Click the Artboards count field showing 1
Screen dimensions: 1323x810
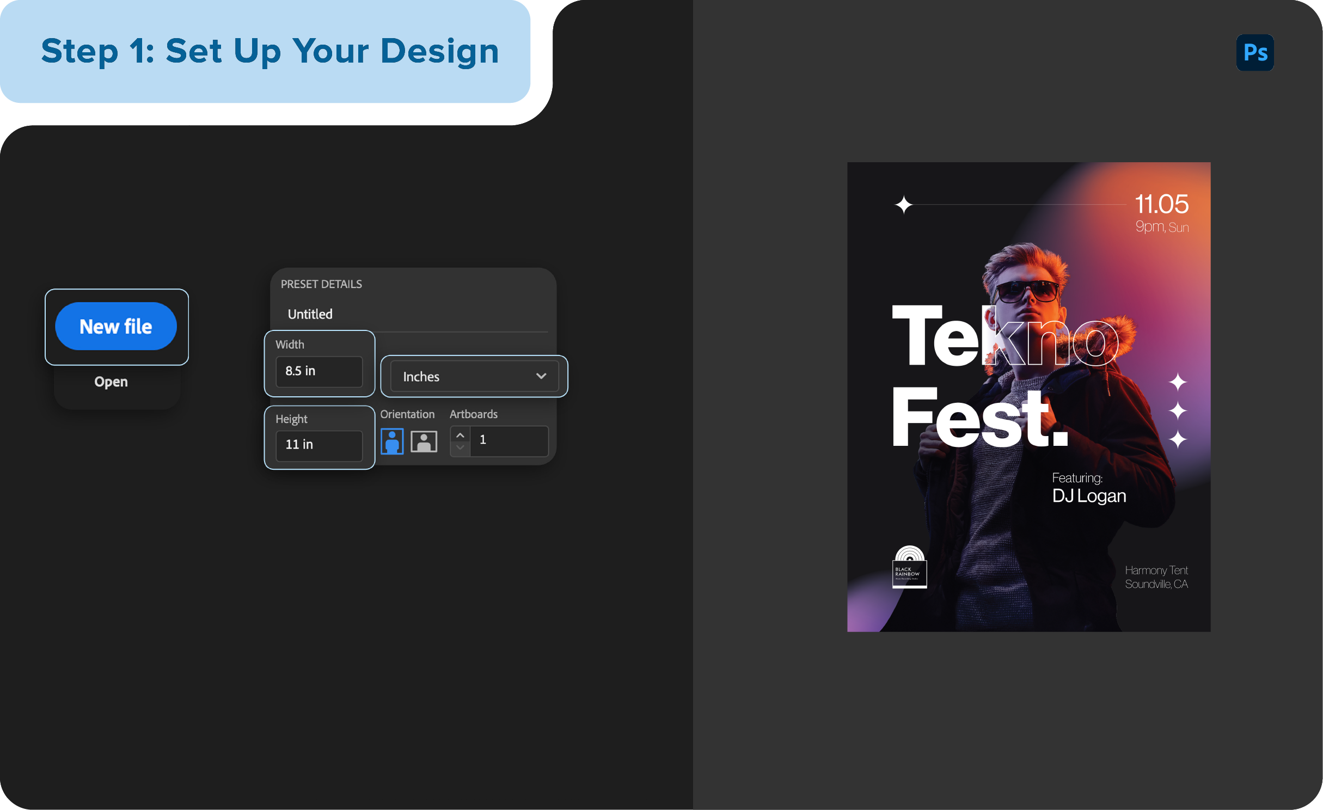click(x=506, y=441)
